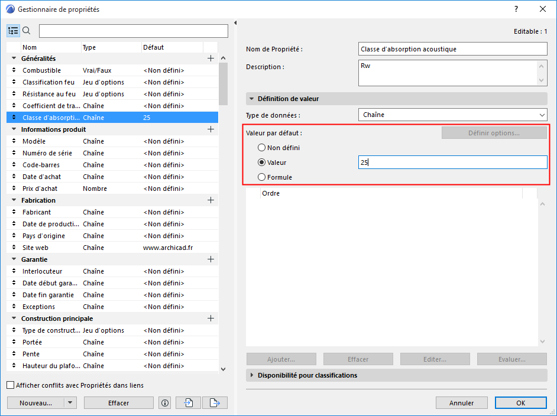
Task: Click the help question mark icon
Action: point(516,9)
